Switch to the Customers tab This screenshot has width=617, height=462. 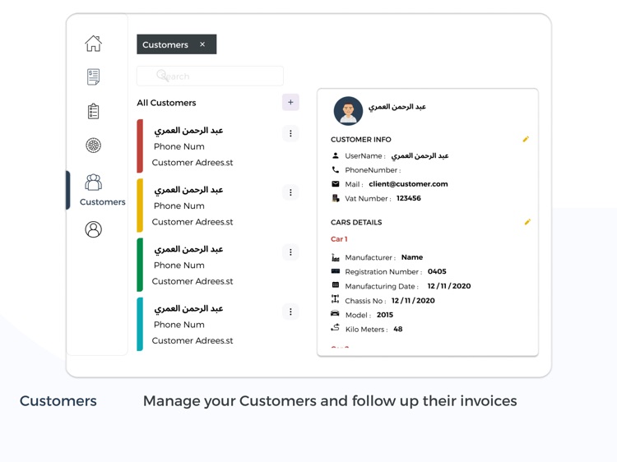[177, 44]
